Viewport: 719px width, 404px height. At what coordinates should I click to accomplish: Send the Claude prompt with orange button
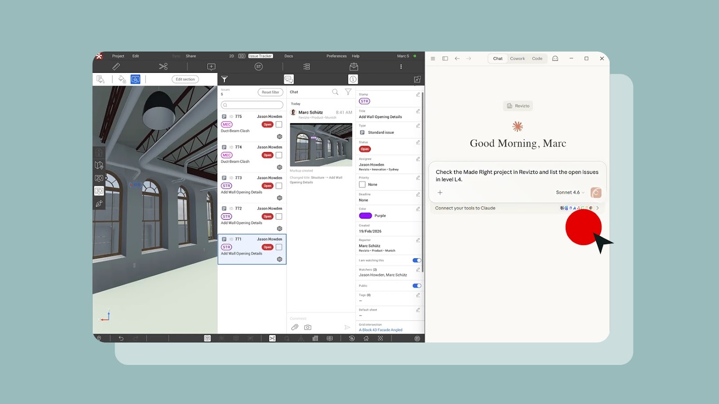[596, 193]
